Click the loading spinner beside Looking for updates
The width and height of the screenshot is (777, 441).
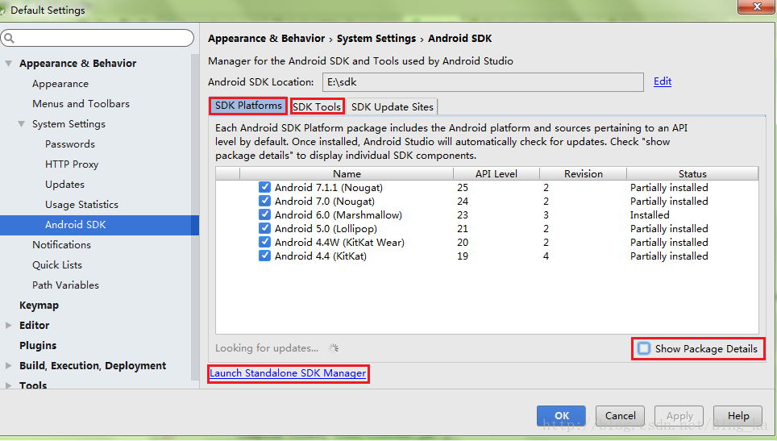point(334,348)
